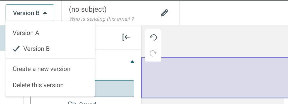This screenshot has width=288, height=104.
Task: Click the grey canvas area above purple block
Action: pyautogui.click(x=224, y=41)
